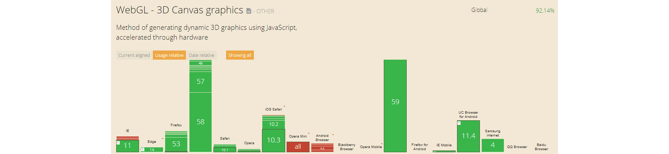Toggle the Showing all button
Image resolution: width=669 pixels, height=154 pixels.
pos(240,55)
